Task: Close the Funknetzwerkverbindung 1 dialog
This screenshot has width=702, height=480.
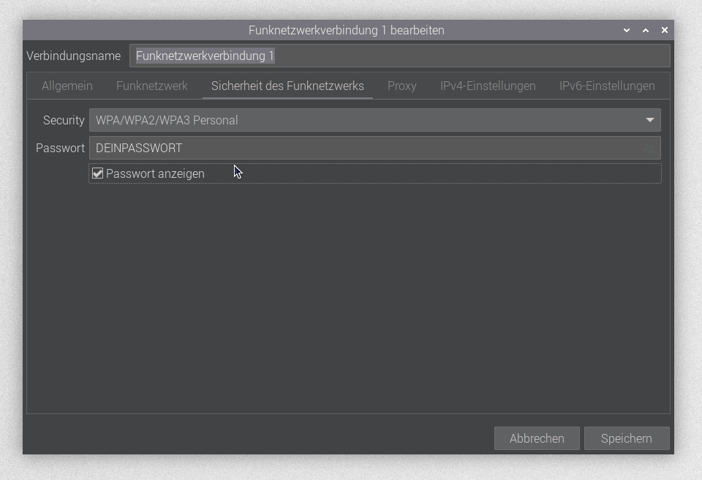Action: click(664, 31)
